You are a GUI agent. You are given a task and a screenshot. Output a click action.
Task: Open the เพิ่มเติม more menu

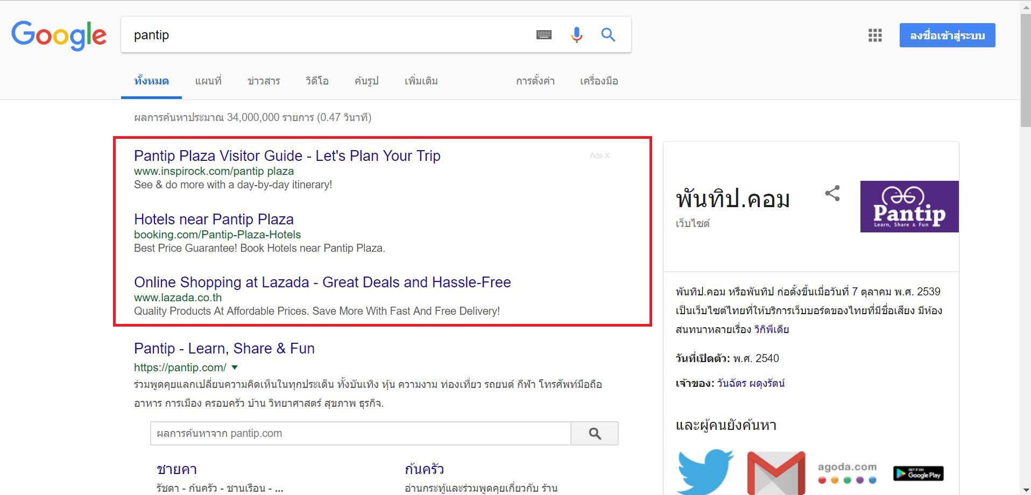[421, 81]
